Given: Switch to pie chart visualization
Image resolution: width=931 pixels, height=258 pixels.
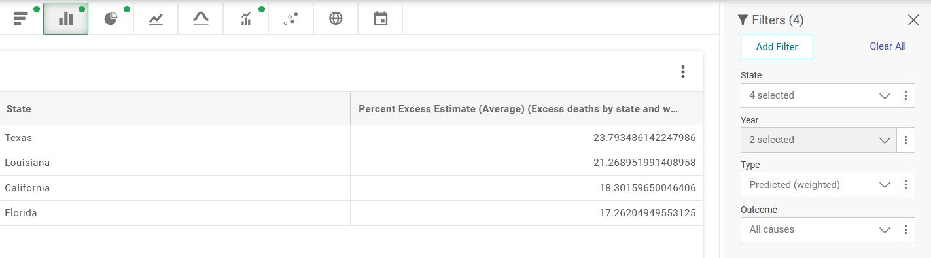Looking at the screenshot, I should pyautogui.click(x=111, y=18).
